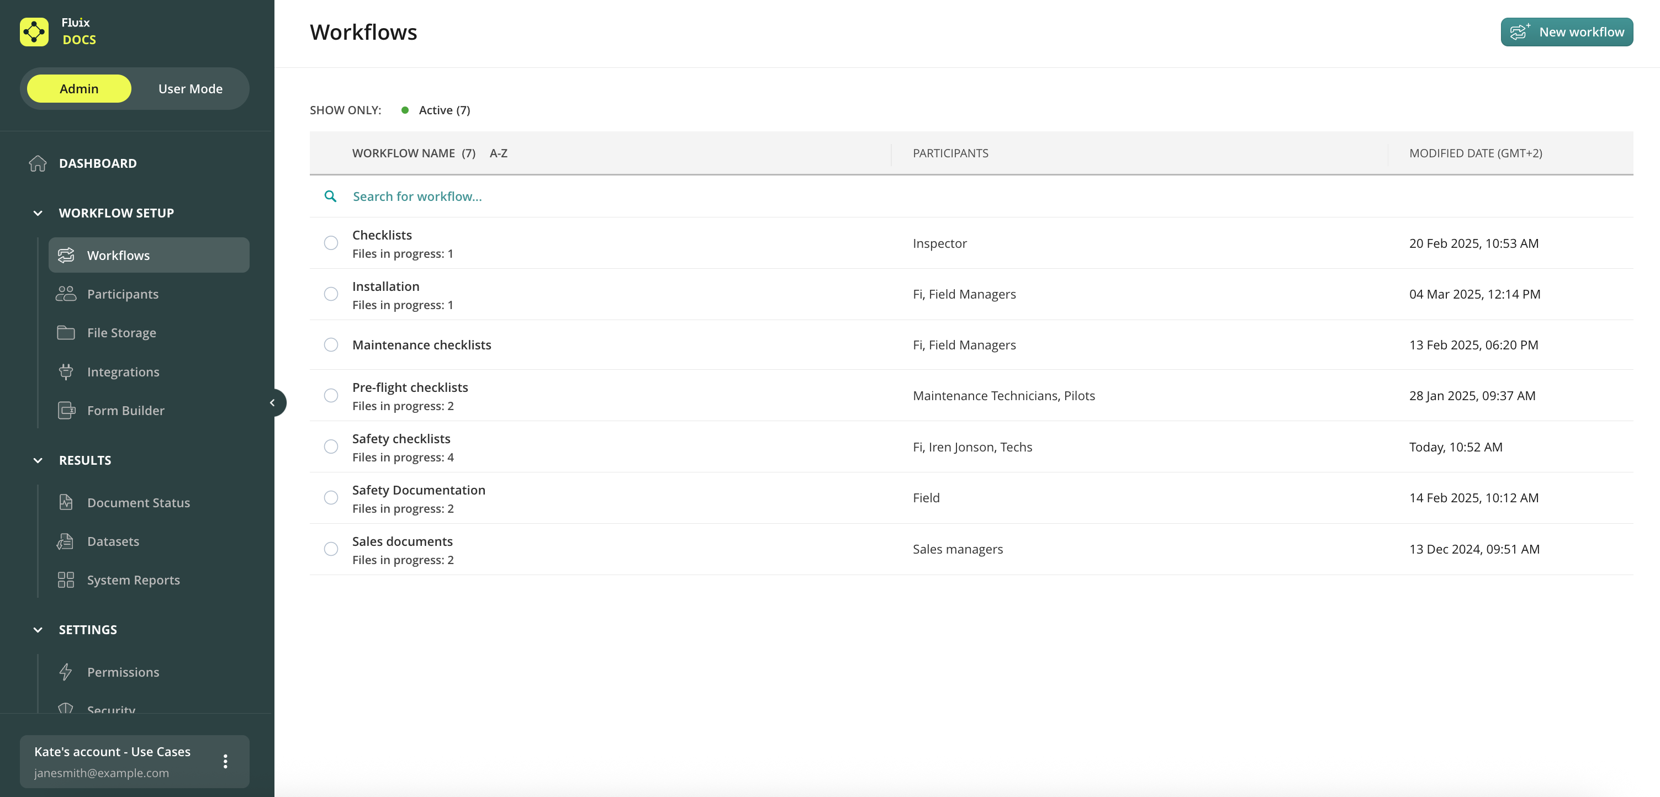1660x797 pixels.
Task: Collapse the sidebar with arrow handle
Action: [x=273, y=403]
